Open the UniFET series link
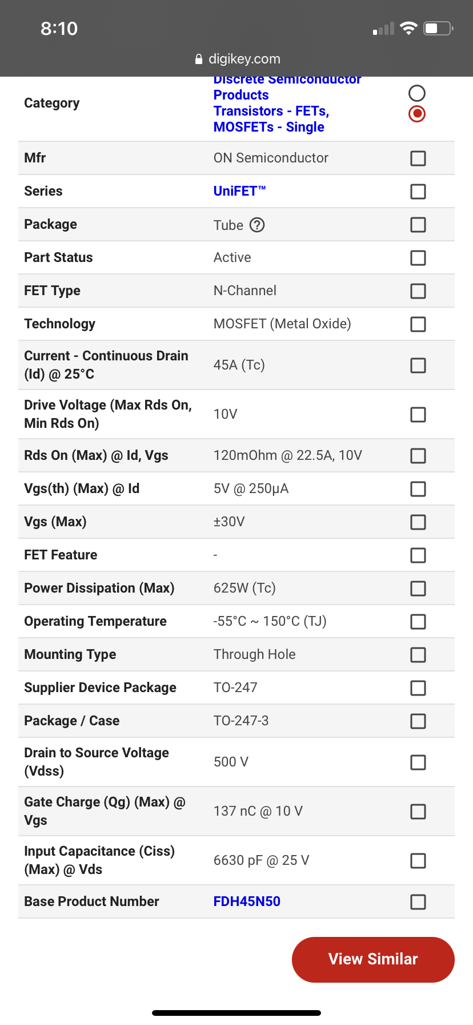 click(x=240, y=191)
